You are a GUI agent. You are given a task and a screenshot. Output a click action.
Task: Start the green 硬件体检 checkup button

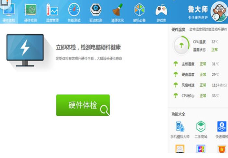(83, 105)
